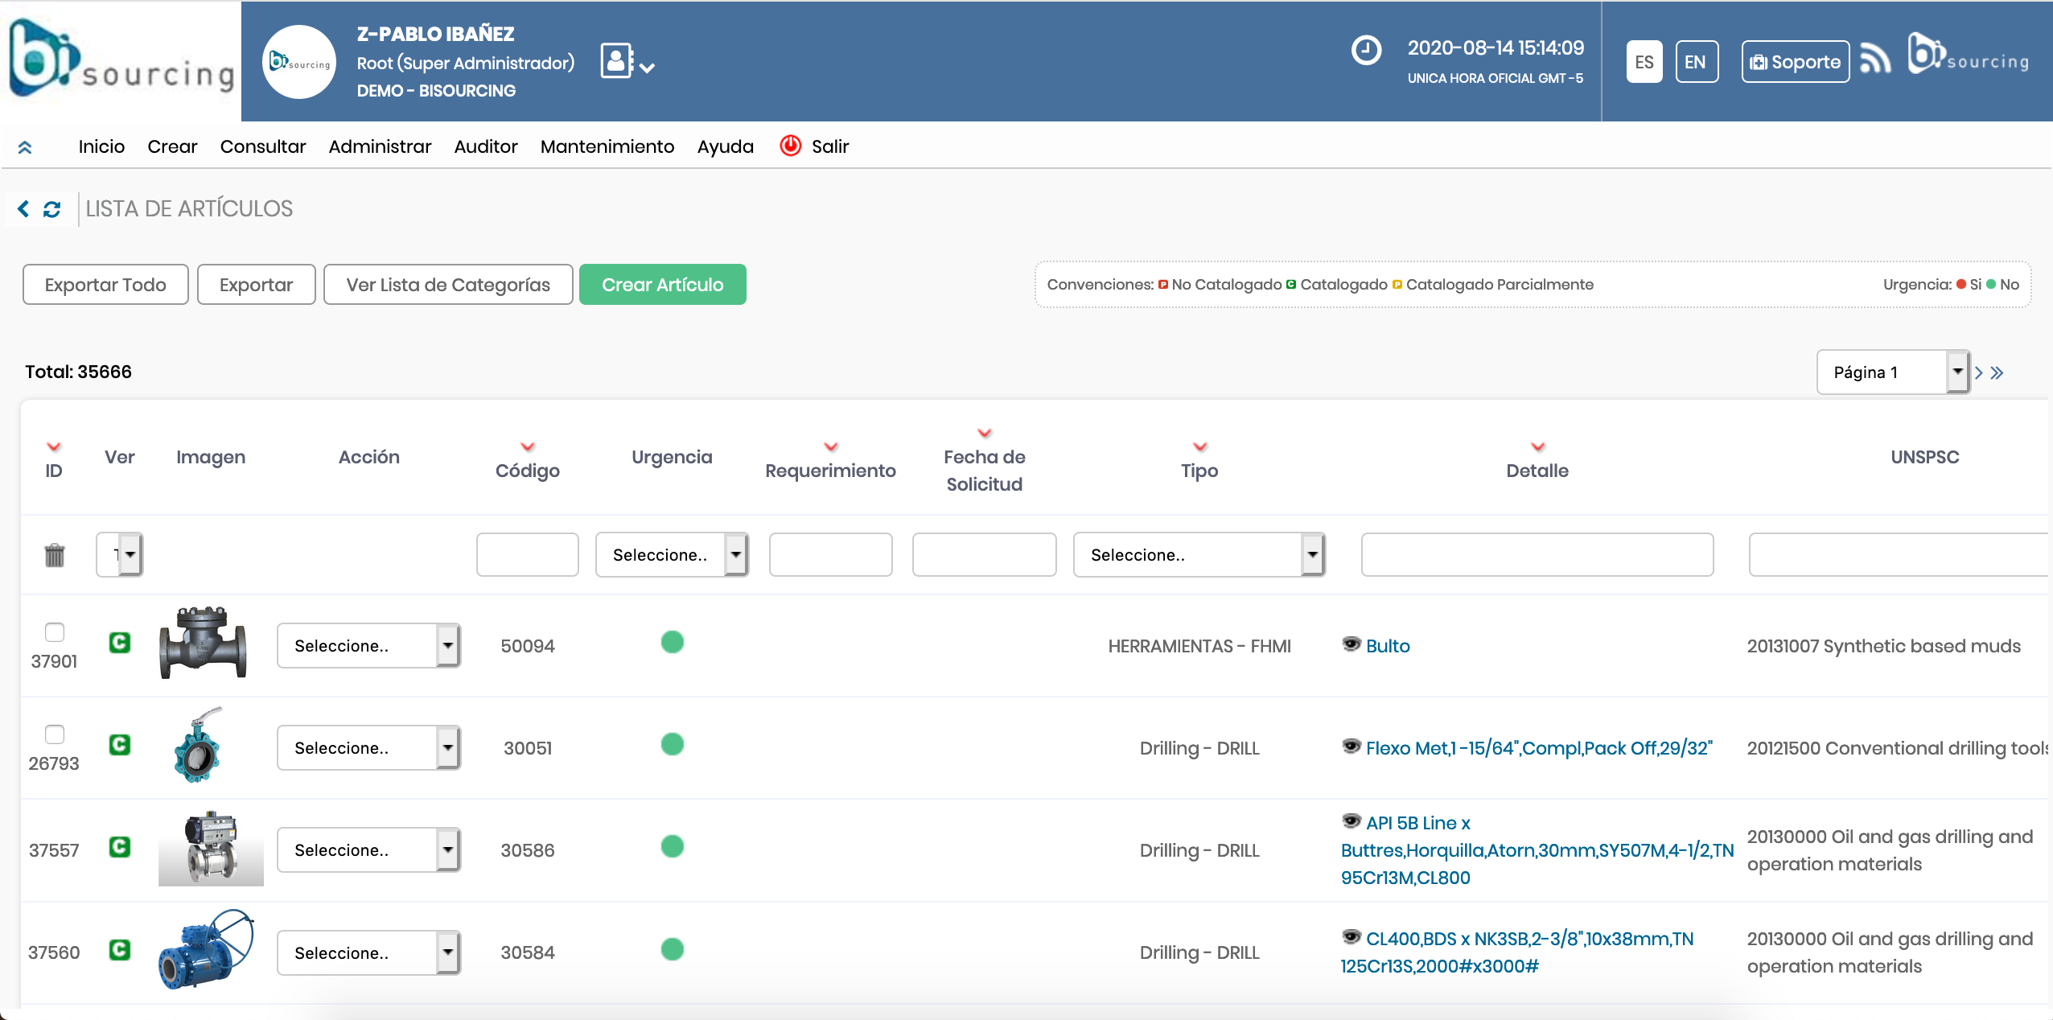
Task: Collapse header with double chevron icon
Action: point(25,147)
